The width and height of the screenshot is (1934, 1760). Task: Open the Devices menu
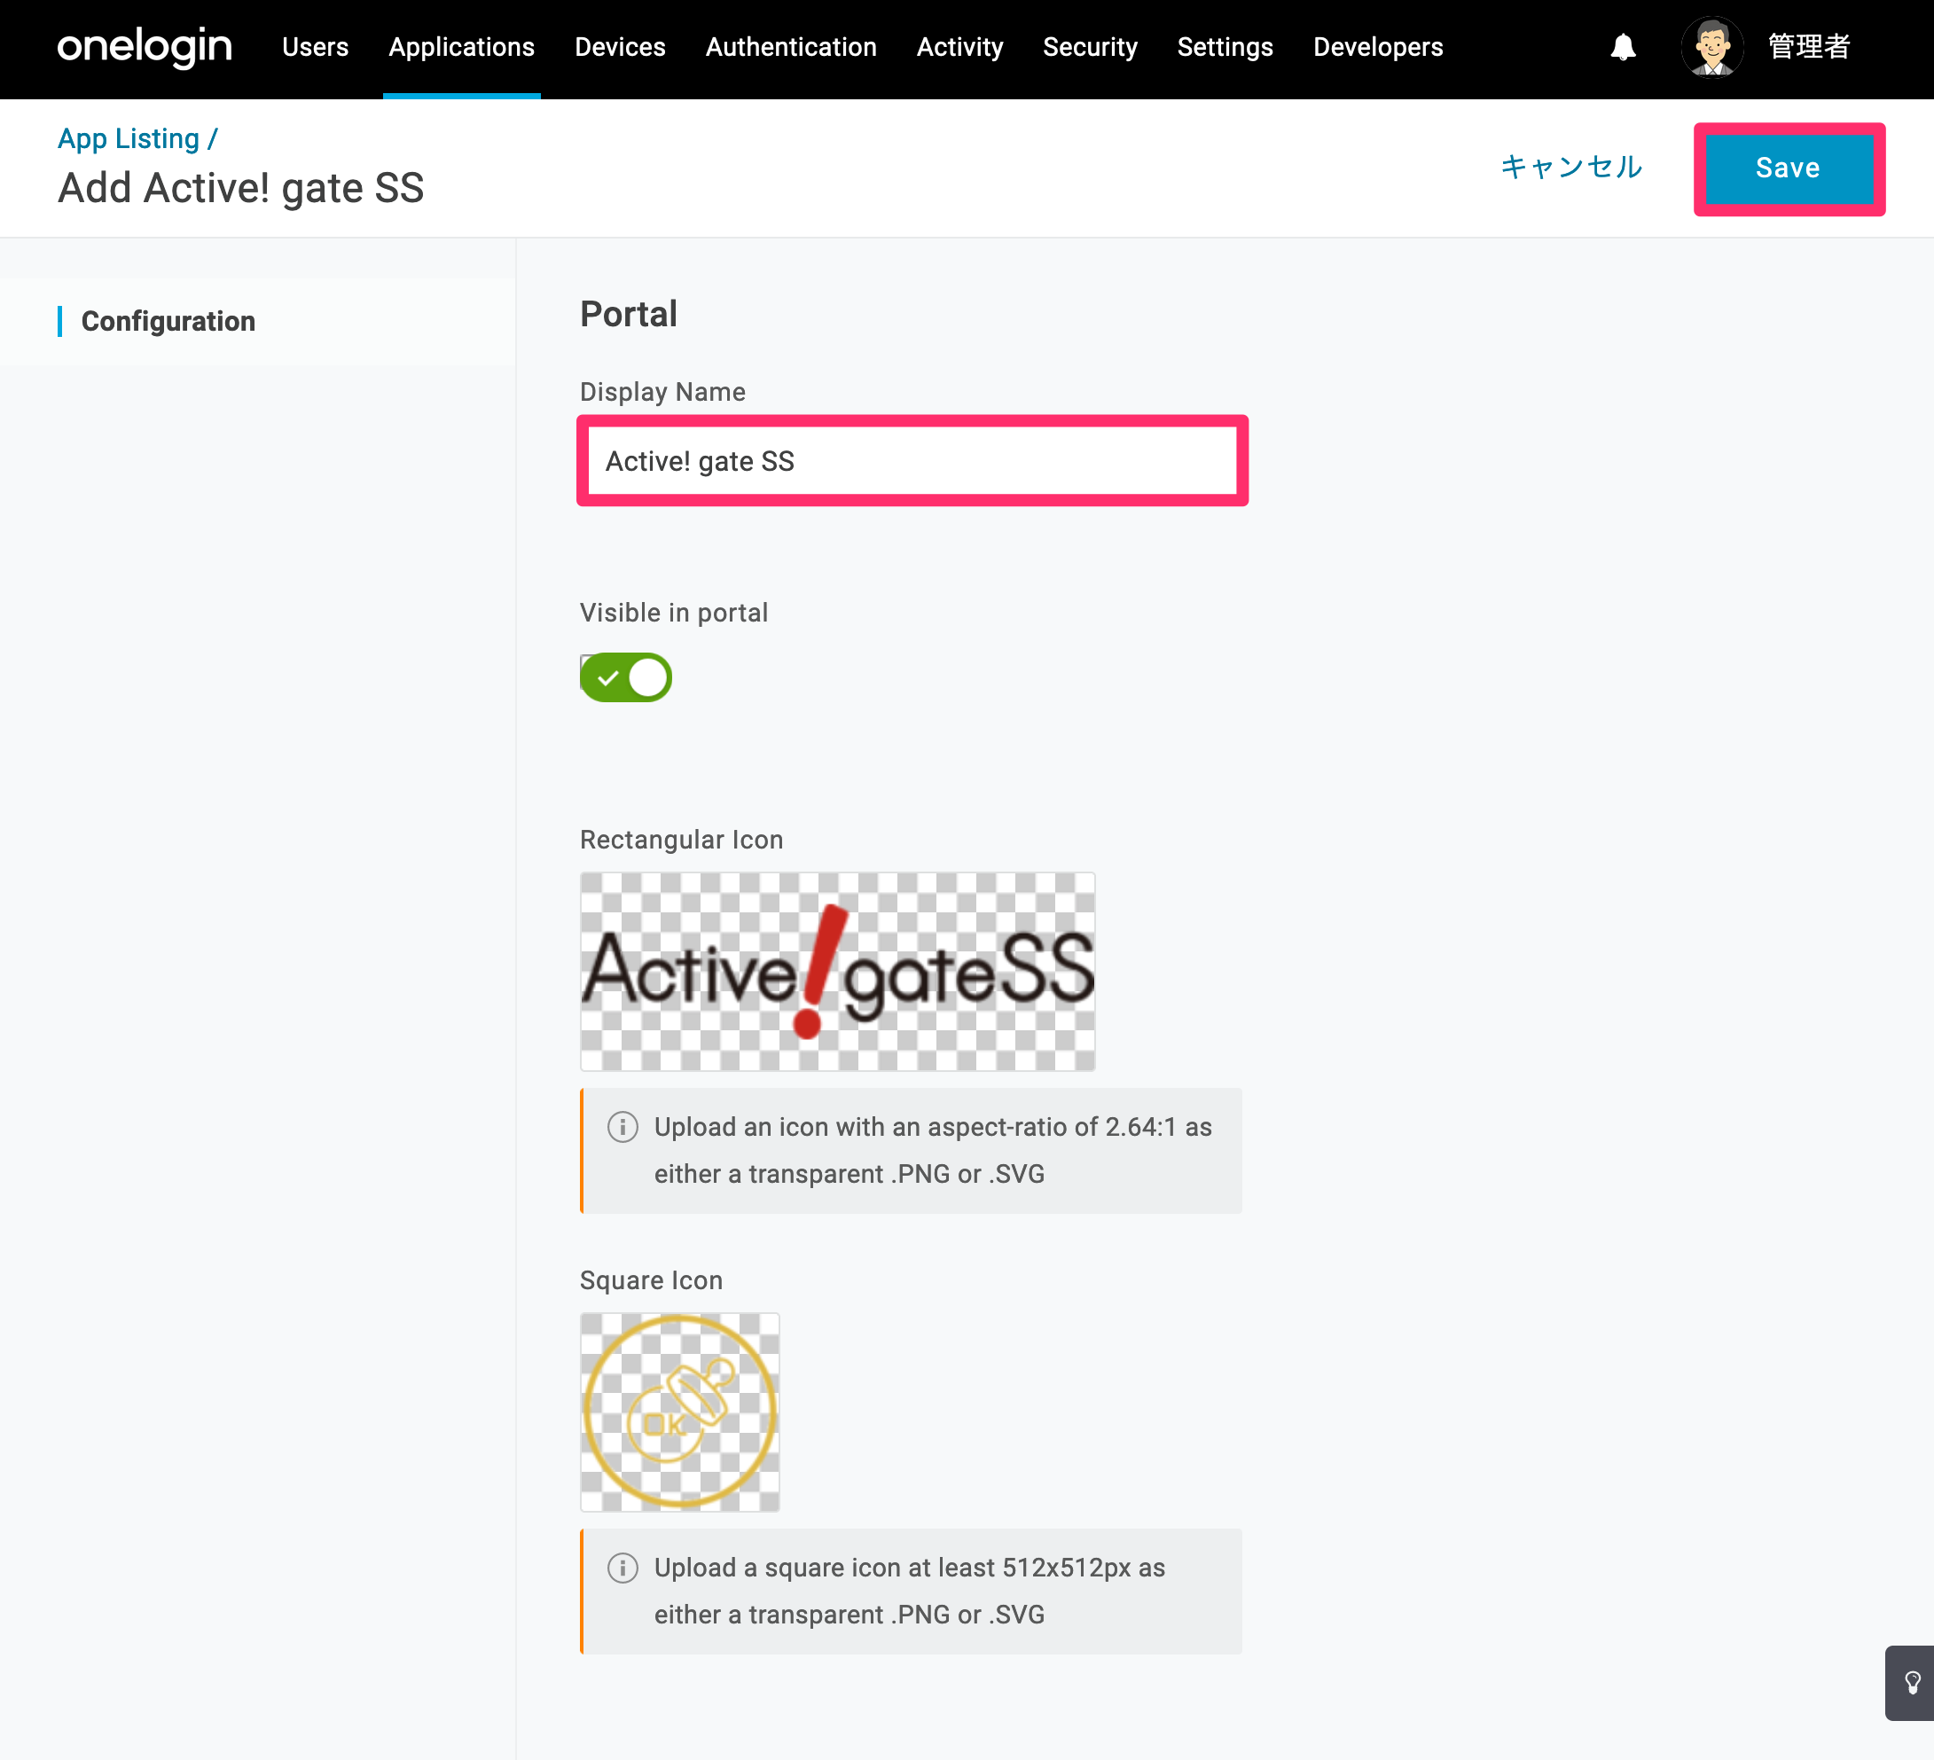[x=620, y=47]
